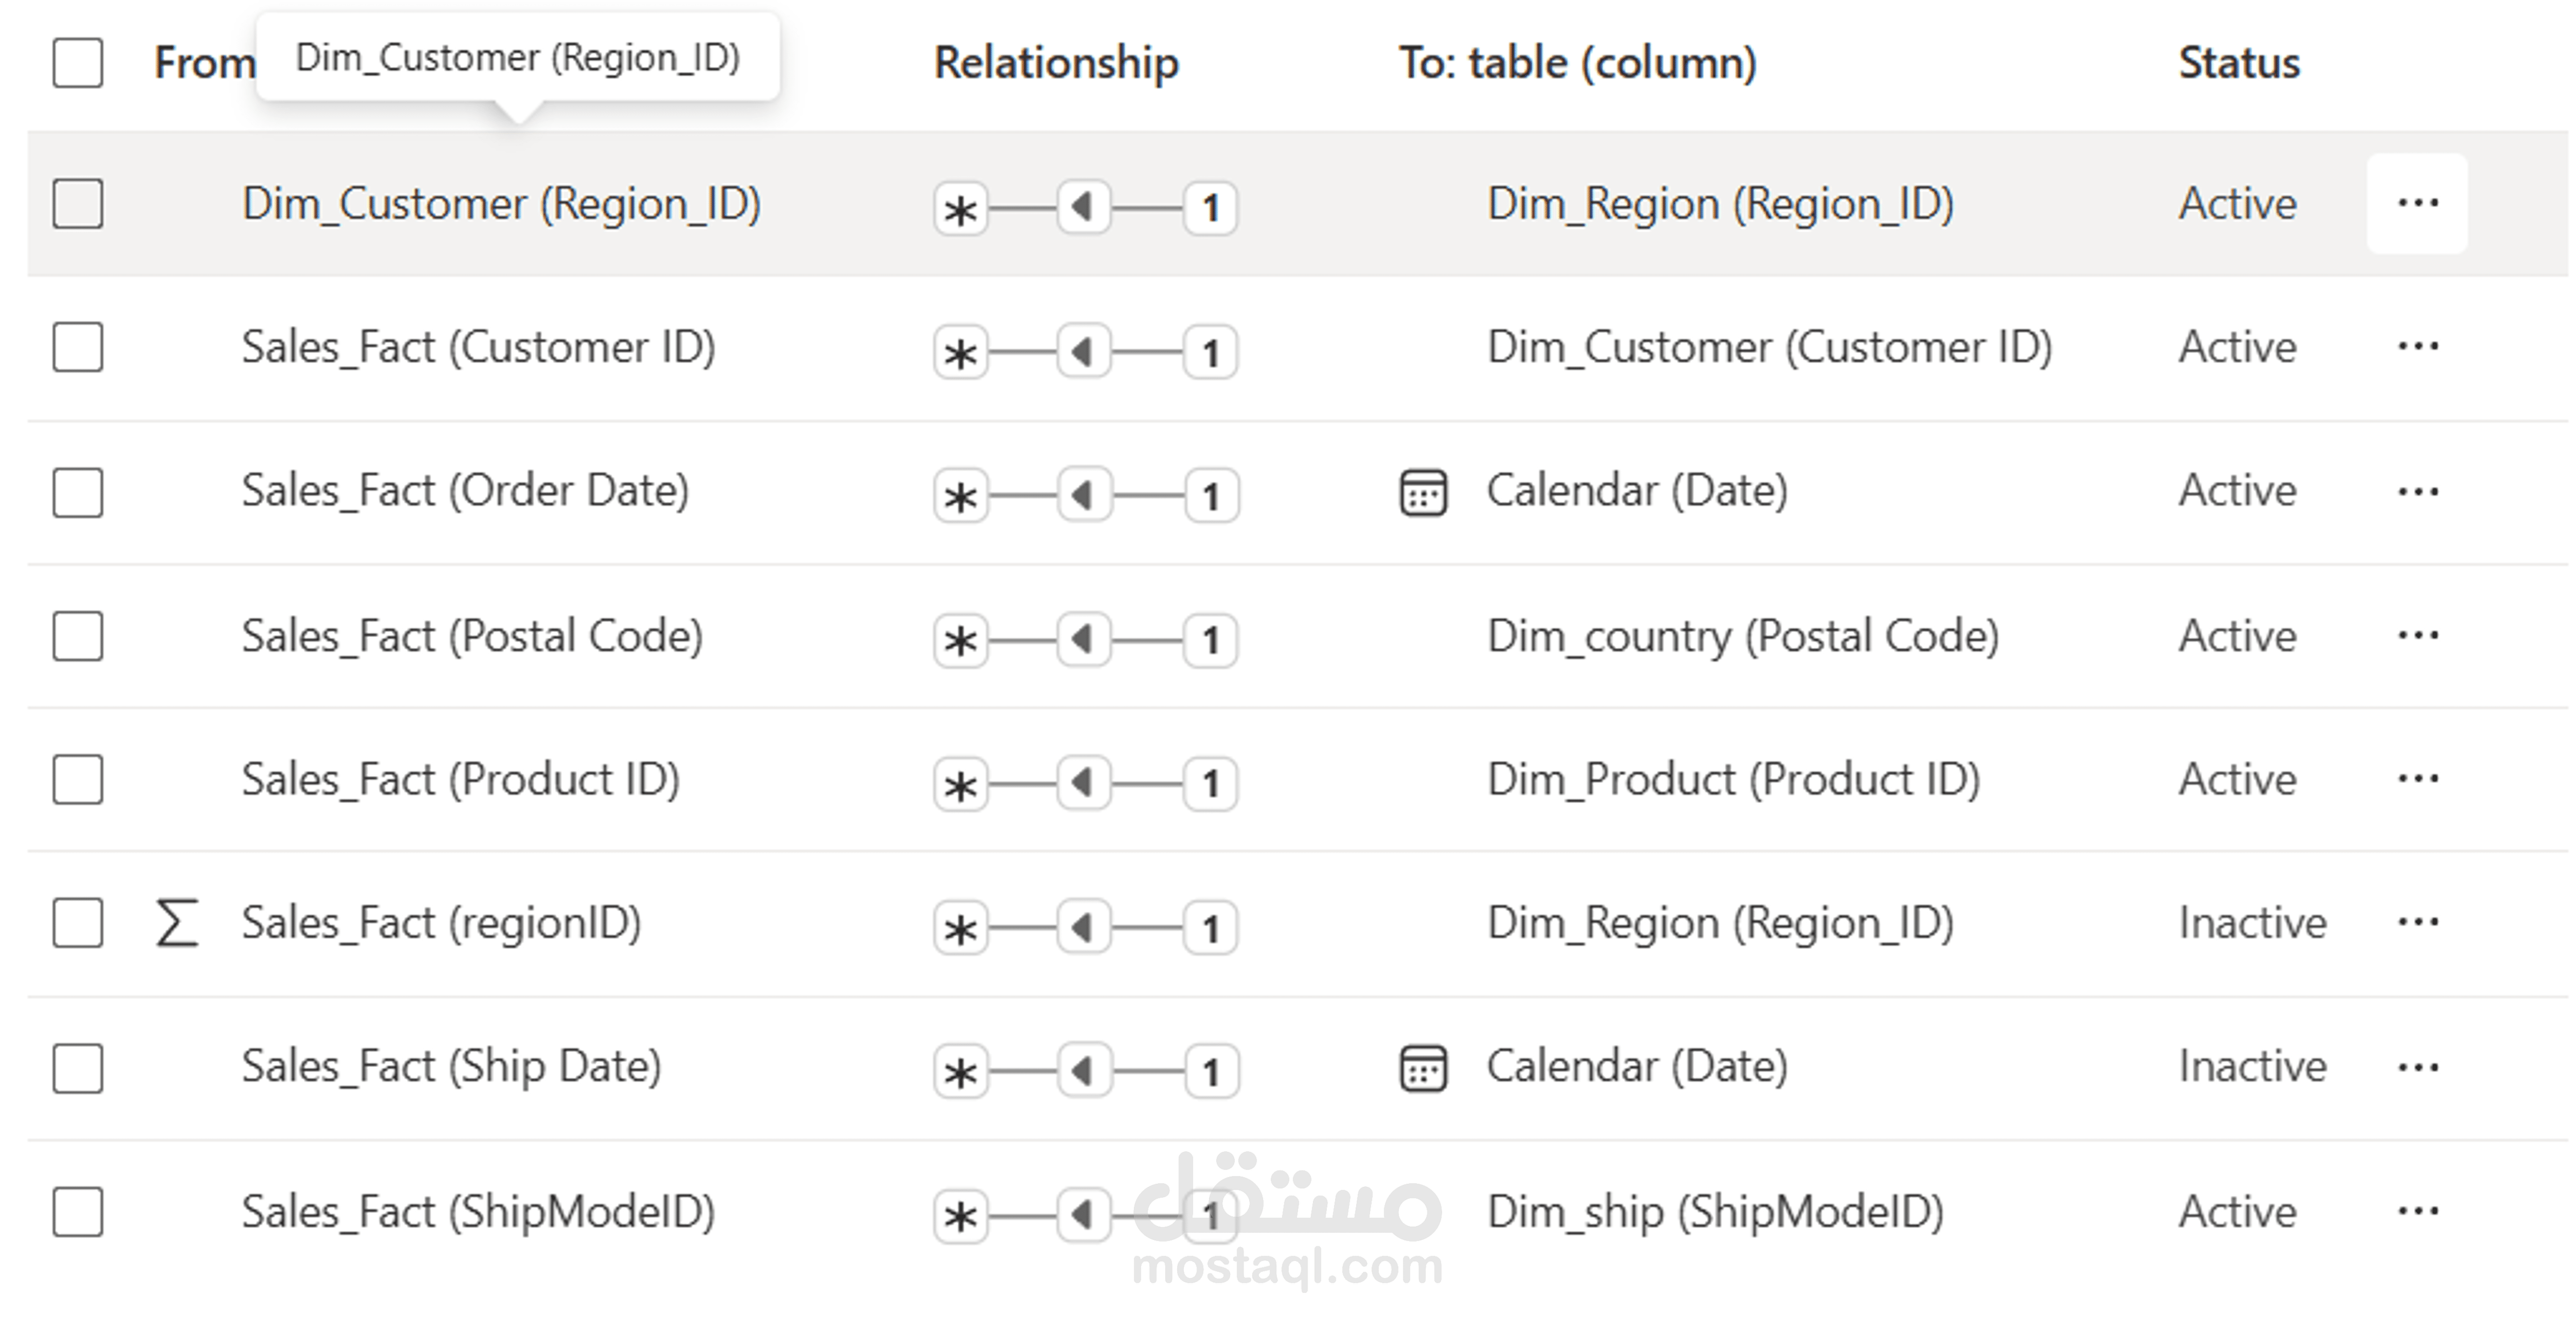The height and width of the screenshot is (1320, 2576).
Task: Click the Dim_ship (ShipModelID) table entry
Action: (x=1715, y=1212)
